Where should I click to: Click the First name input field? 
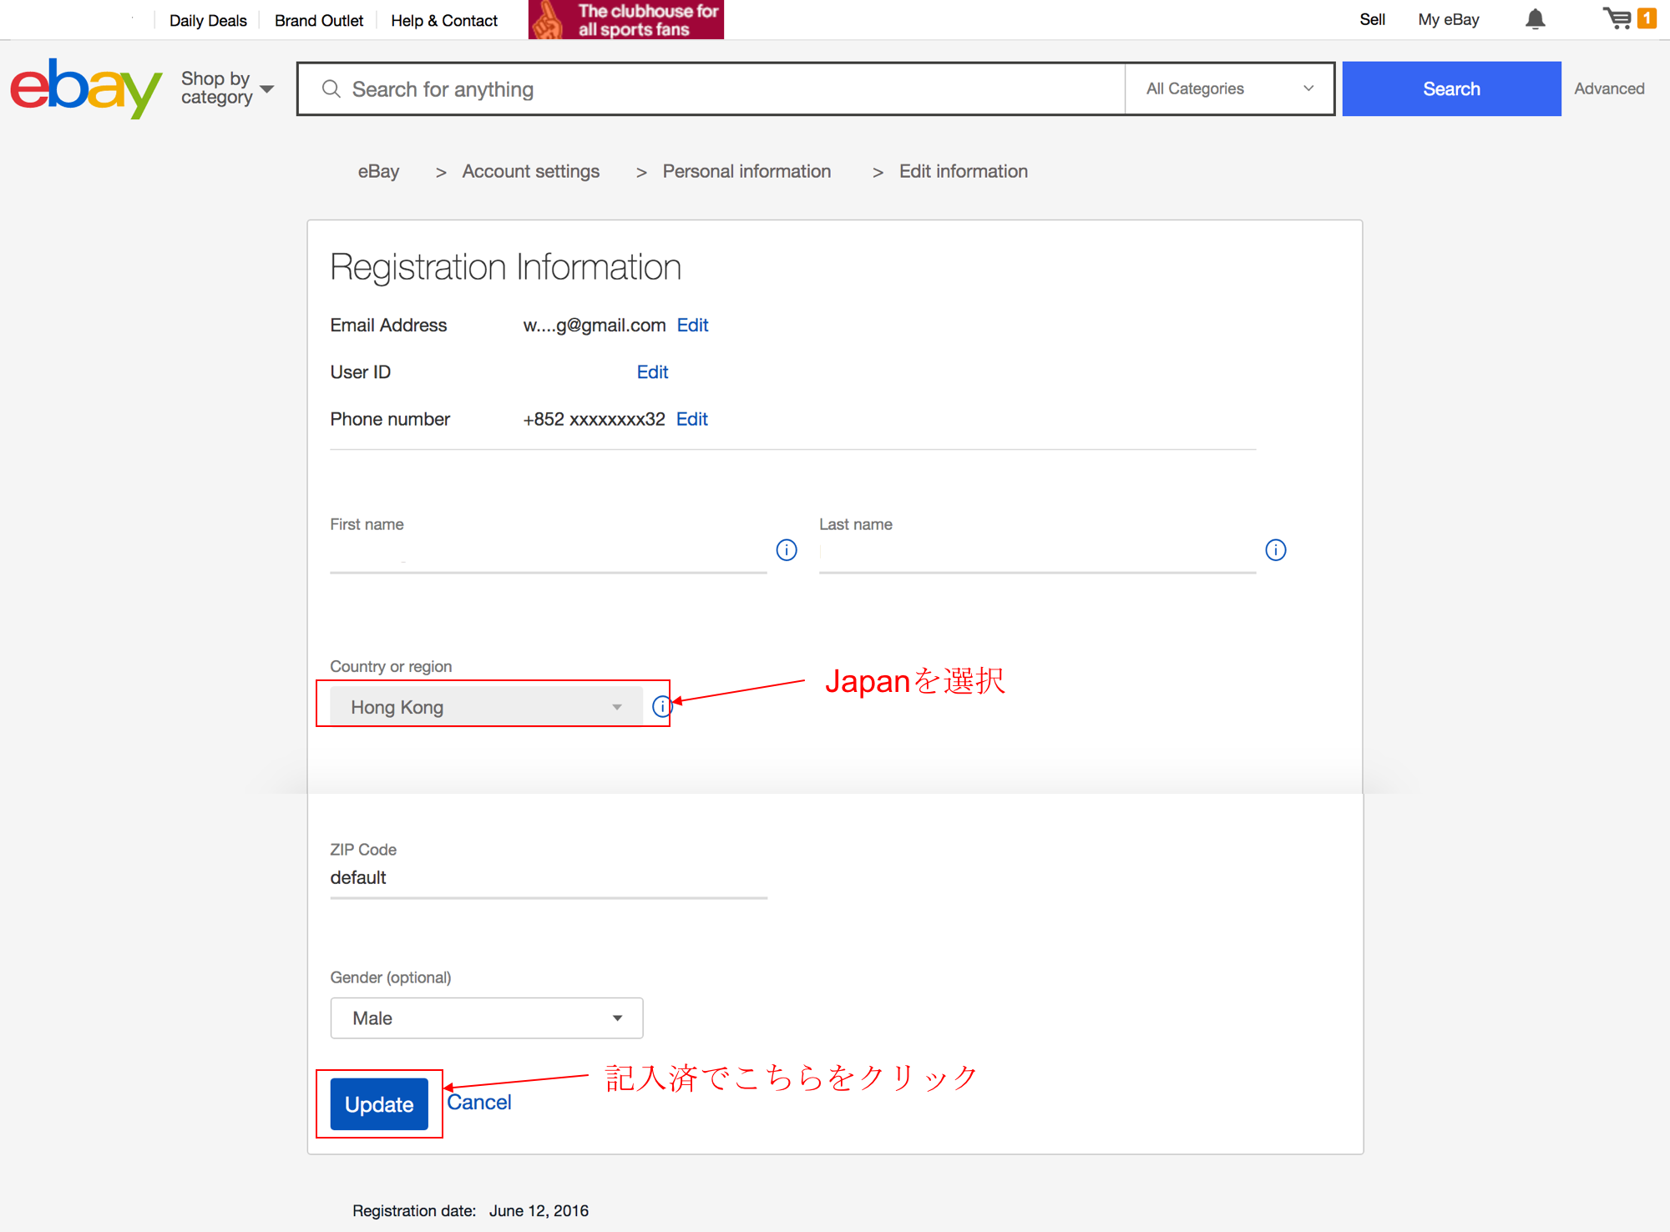pos(549,553)
